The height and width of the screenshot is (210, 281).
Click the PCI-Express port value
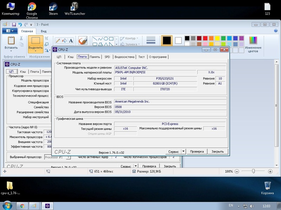click(x=170, y=124)
